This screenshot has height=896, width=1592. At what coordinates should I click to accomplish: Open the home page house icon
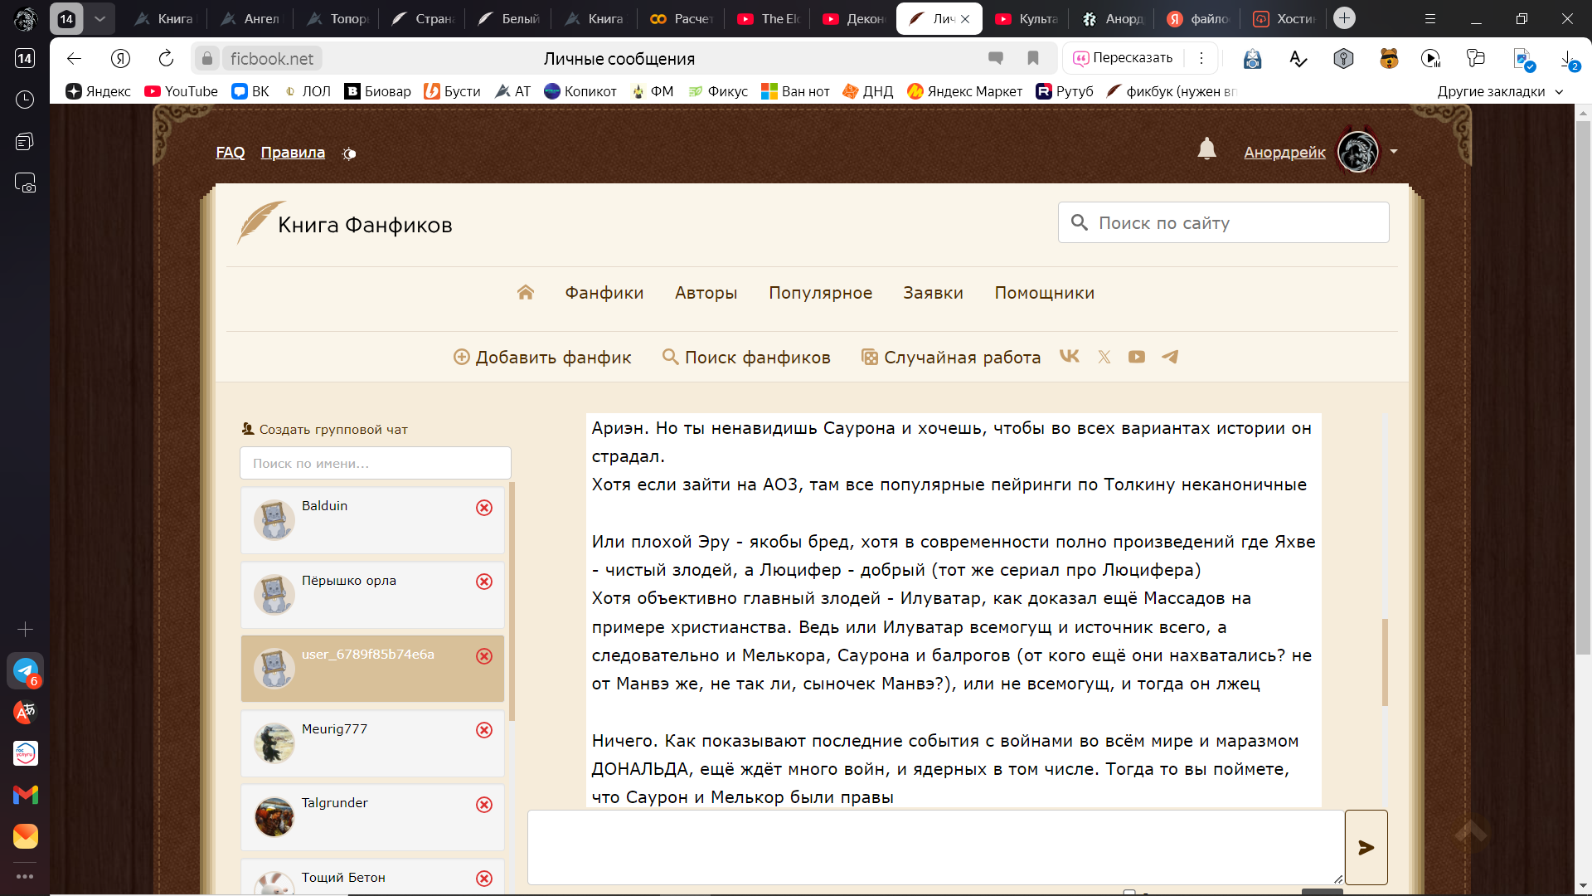(525, 293)
